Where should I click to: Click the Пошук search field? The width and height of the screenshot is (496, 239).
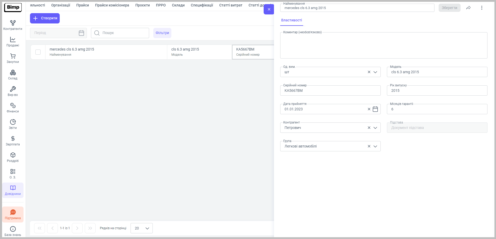coord(120,33)
